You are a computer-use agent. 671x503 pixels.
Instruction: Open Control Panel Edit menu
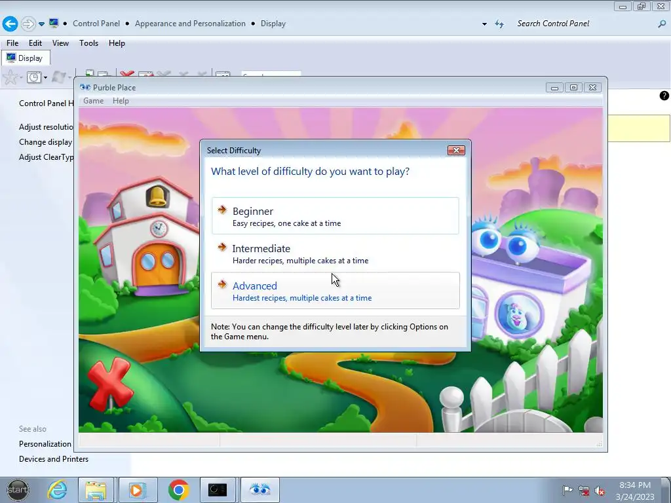pos(35,43)
